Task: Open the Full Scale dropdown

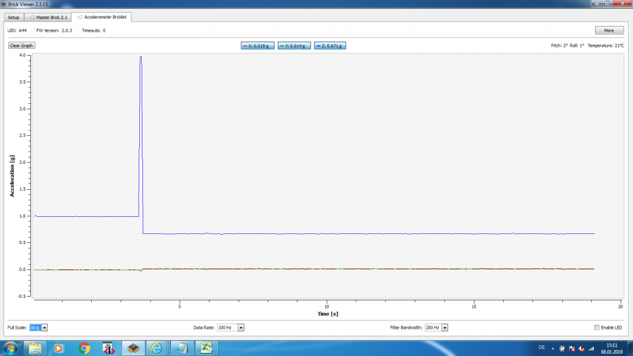Action: (39, 328)
